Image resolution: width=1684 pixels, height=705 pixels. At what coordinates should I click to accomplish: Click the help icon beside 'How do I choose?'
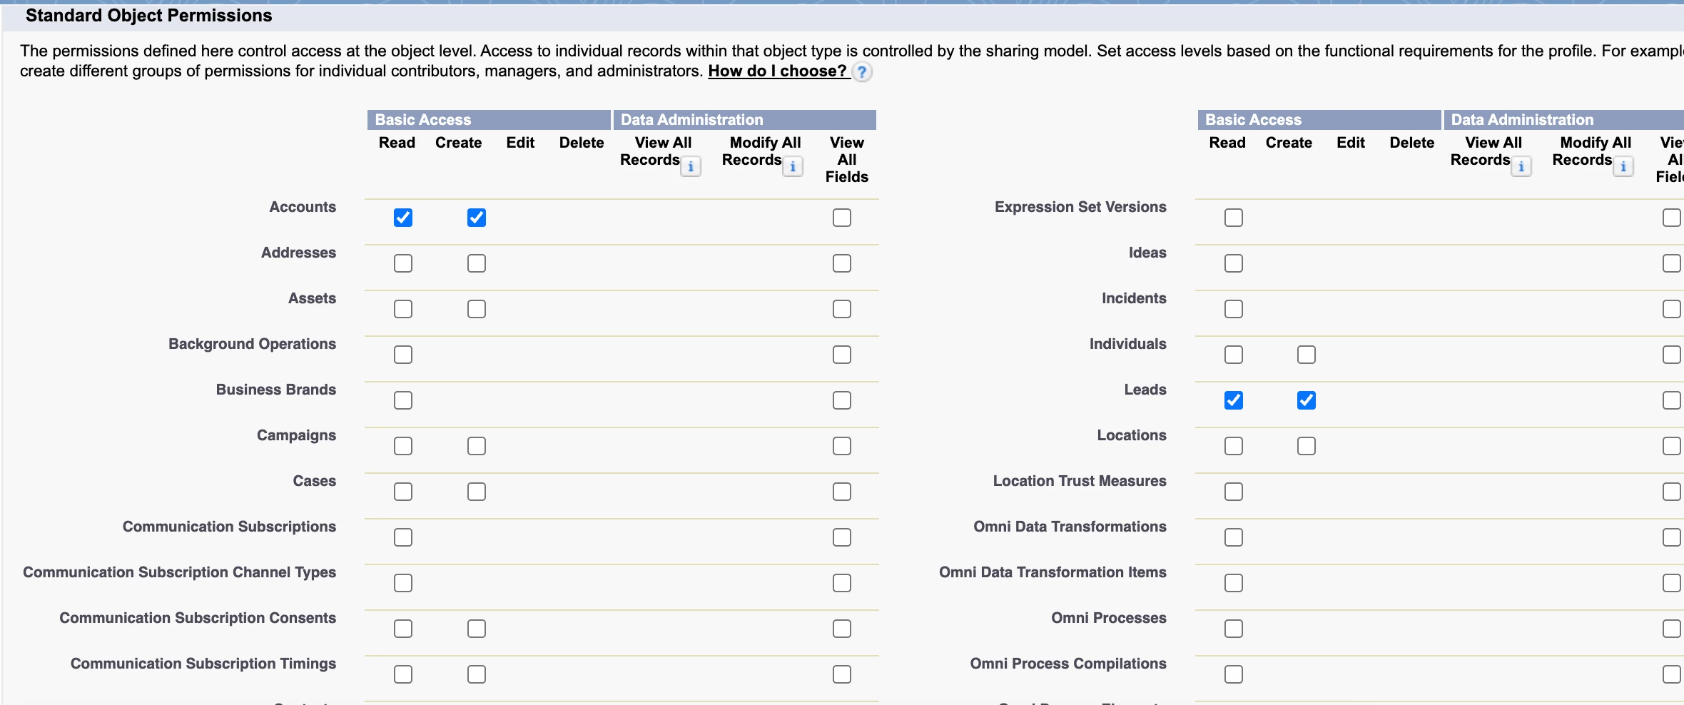click(x=862, y=72)
